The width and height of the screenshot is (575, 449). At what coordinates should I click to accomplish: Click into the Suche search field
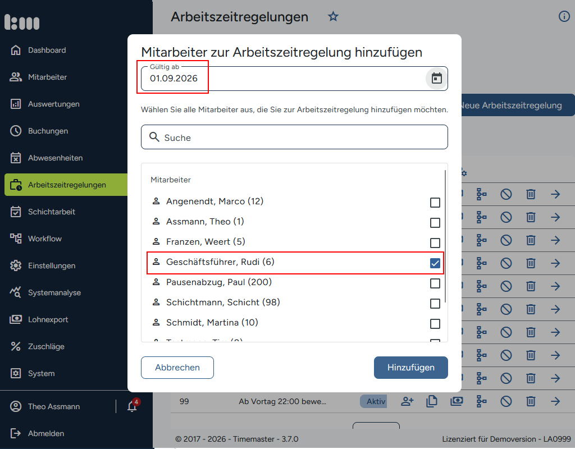[294, 137]
